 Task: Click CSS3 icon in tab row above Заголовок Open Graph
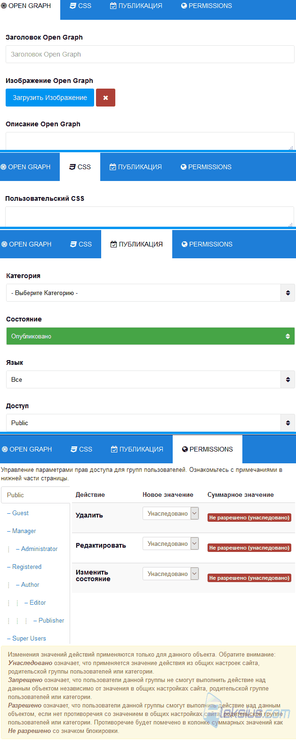pyautogui.click(x=73, y=6)
